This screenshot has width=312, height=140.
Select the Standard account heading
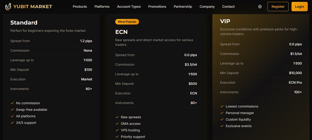(x=24, y=22)
